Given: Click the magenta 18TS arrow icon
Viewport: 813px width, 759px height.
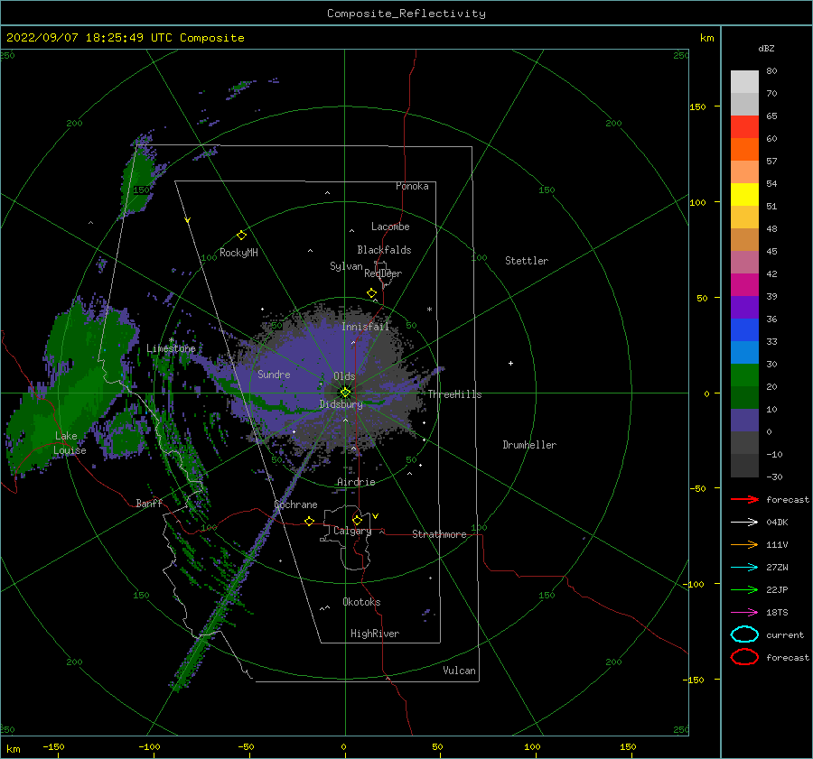Looking at the screenshot, I should tap(744, 613).
